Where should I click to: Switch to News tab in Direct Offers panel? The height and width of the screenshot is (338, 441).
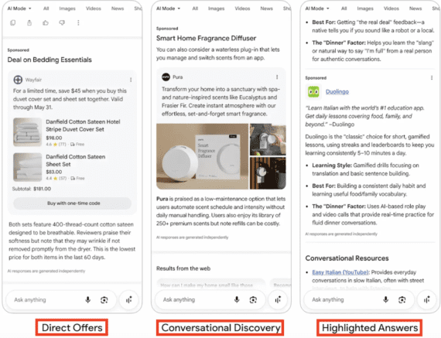pos(118,9)
